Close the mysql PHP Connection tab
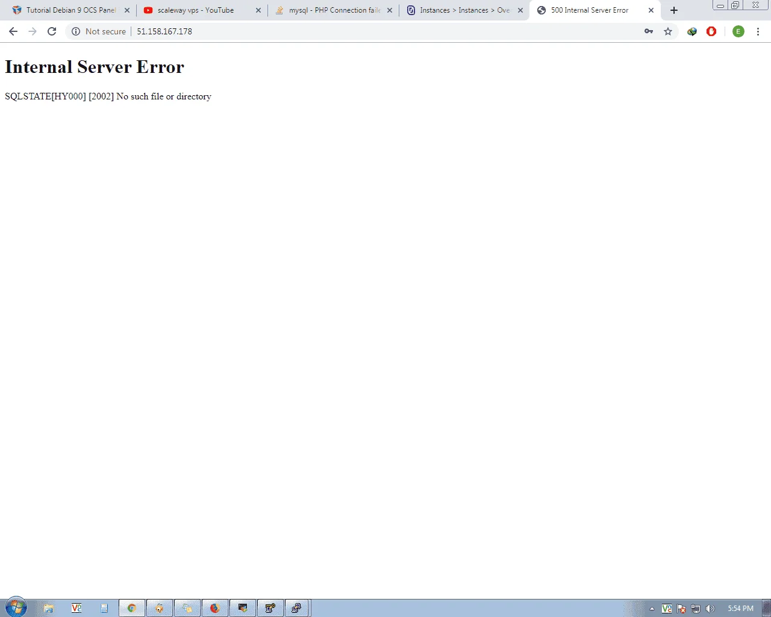 pos(390,10)
